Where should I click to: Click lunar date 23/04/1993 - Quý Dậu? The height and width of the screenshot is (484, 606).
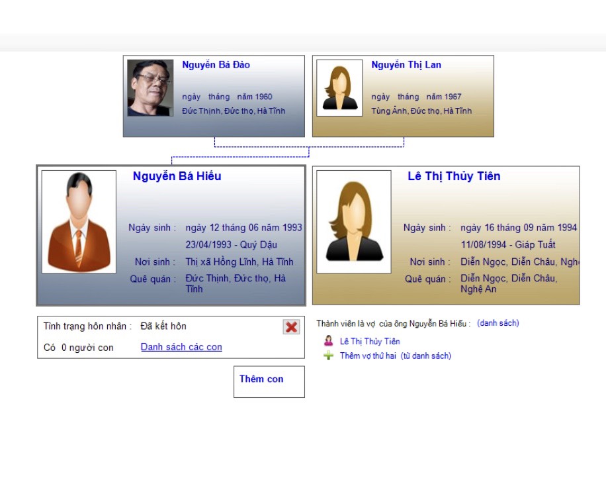point(231,244)
